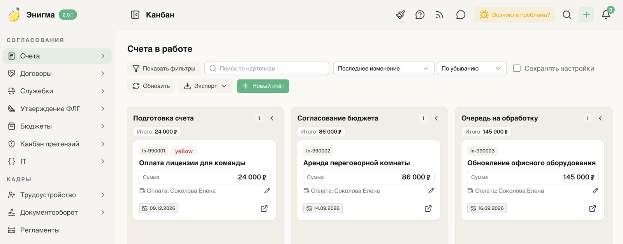623x244 pixels.
Task: Collapse the Очередь на обработку column
Action: 600,118
